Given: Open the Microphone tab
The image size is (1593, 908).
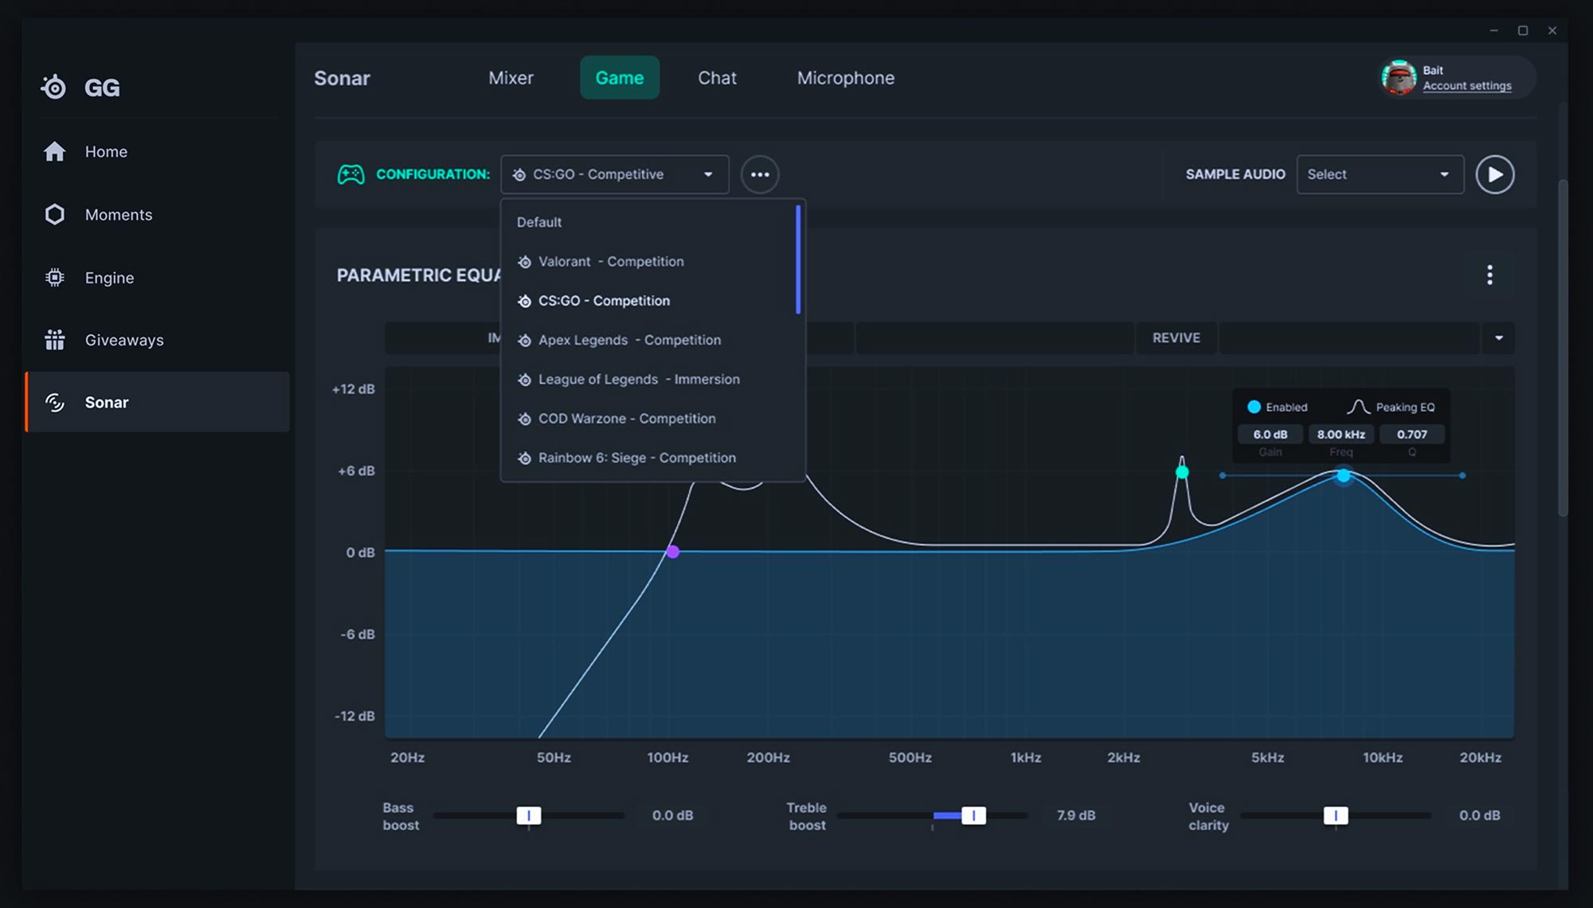Looking at the screenshot, I should (x=846, y=78).
